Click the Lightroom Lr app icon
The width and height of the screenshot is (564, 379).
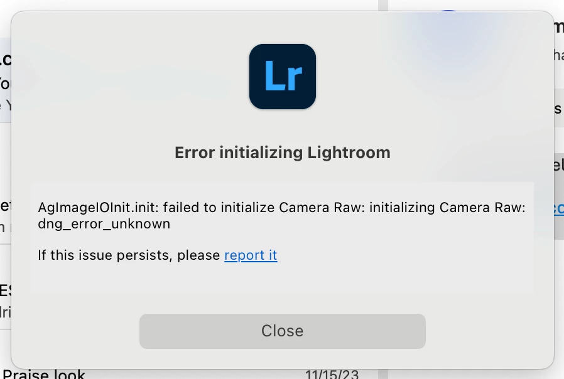click(x=283, y=77)
